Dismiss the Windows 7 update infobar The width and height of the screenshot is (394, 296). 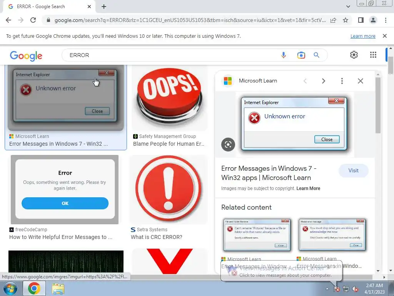pos(384,36)
